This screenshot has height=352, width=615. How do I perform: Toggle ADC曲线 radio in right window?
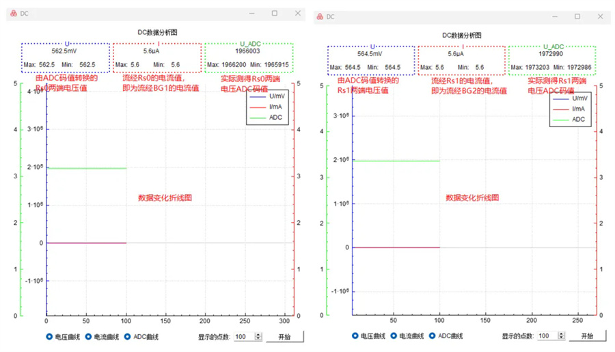pyautogui.click(x=433, y=336)
